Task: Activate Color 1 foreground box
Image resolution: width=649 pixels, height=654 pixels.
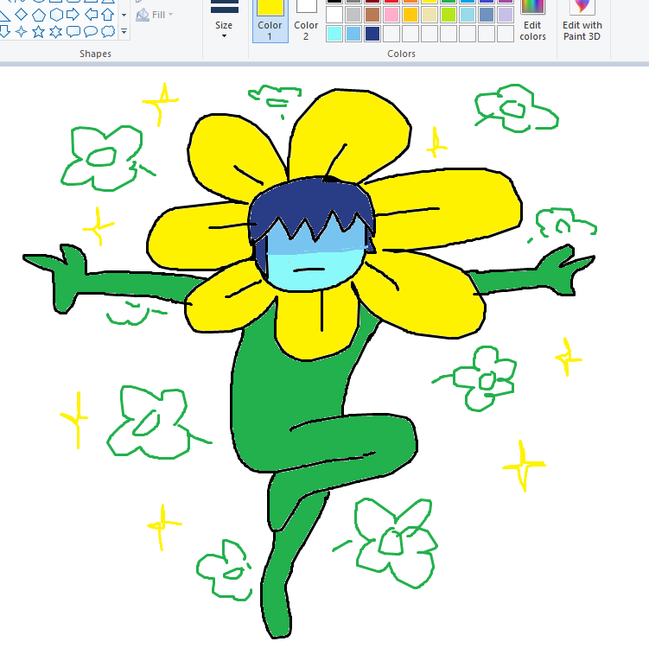Action: [x=270, y=21]
